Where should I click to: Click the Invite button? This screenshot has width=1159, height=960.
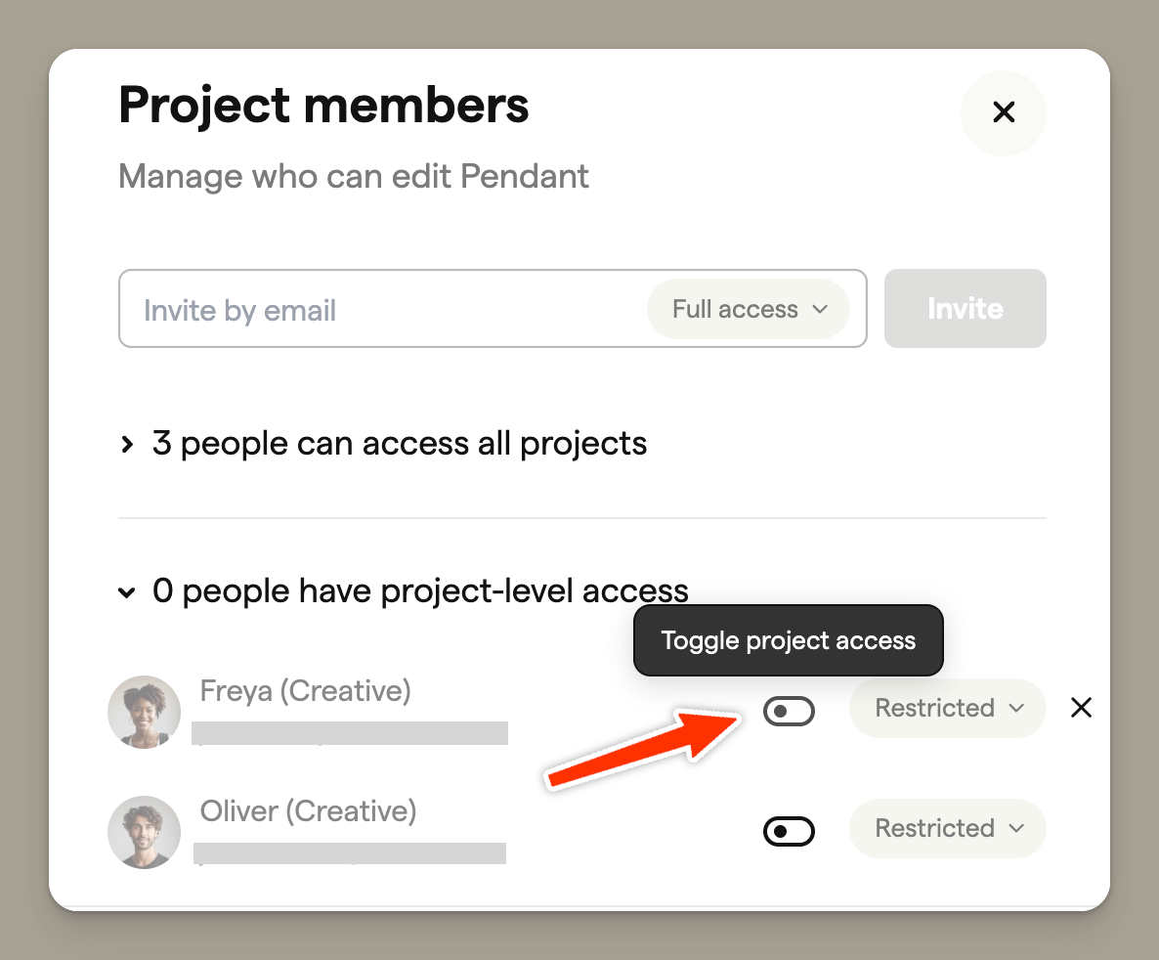pos(965,309)
